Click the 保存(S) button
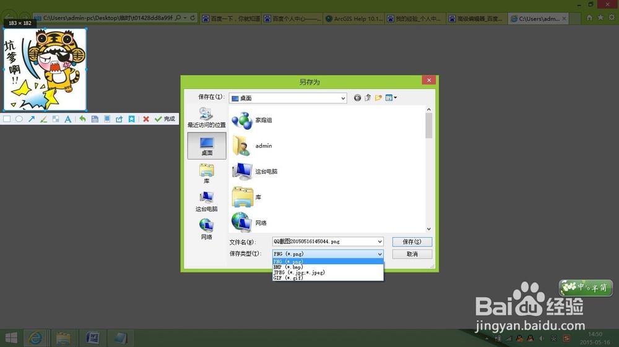619x347 pixels. point(412,242)
